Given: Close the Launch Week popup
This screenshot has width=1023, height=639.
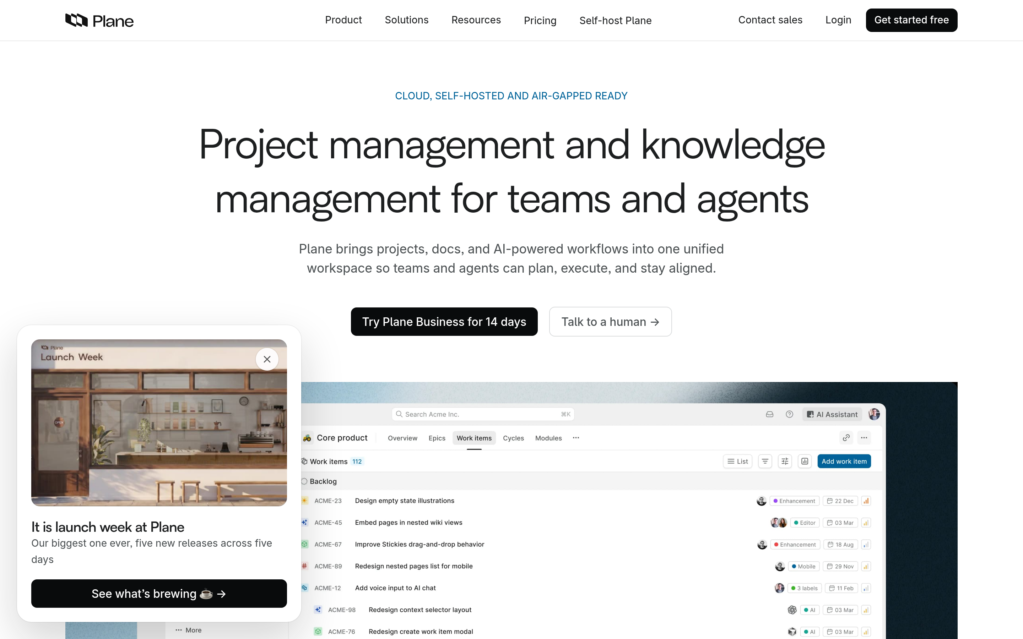Looking at the screenshot, I should click(267, 359).
